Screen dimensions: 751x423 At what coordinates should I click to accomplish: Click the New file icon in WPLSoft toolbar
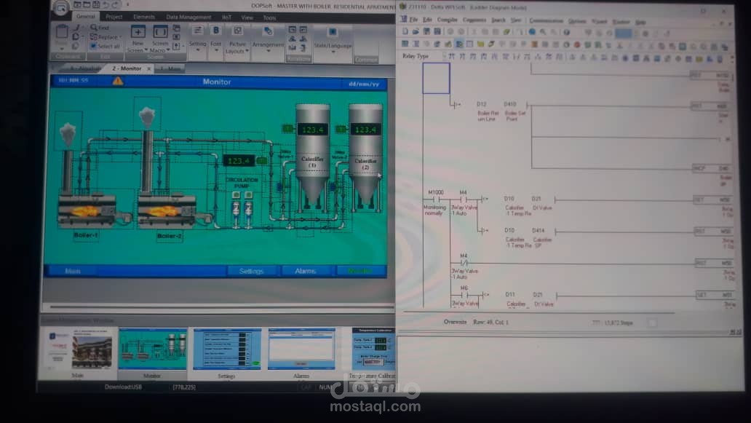point(405,31)
